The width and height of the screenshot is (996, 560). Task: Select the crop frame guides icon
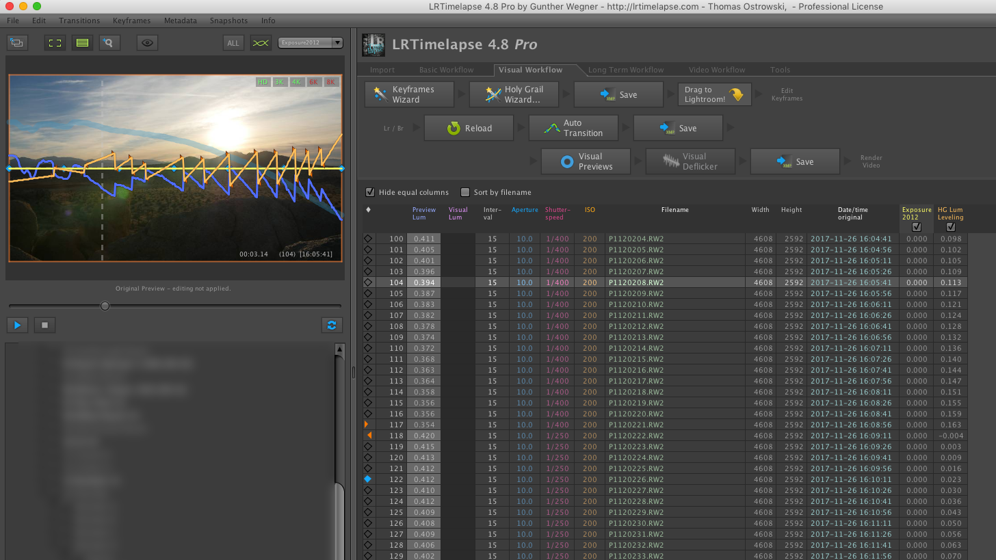(55, 42)
